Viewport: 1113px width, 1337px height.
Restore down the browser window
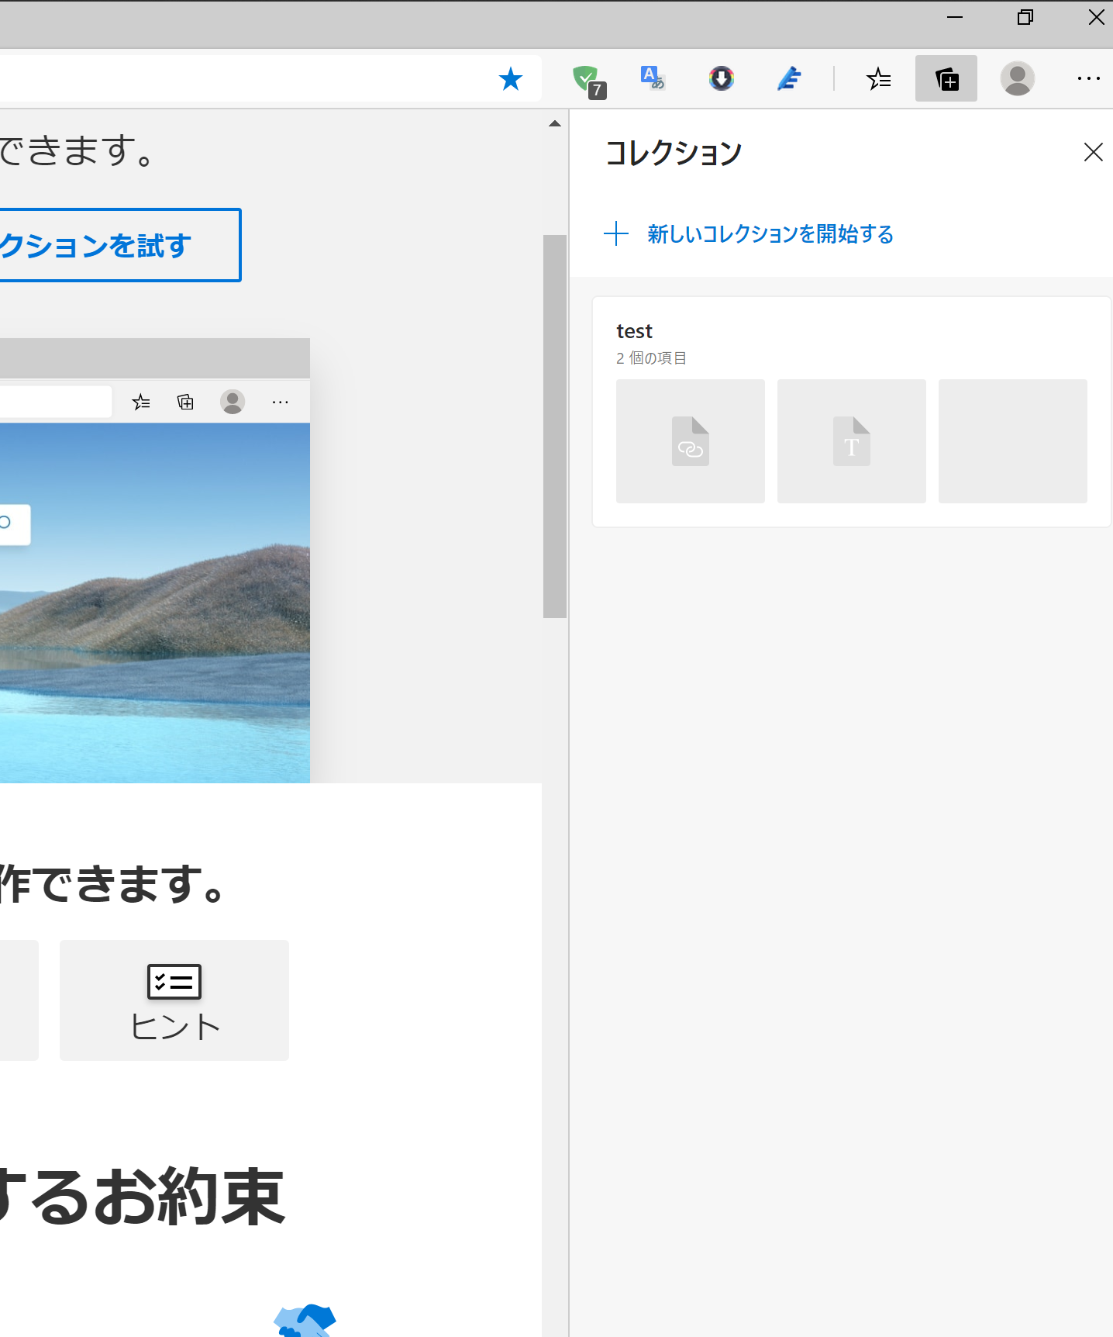1025,17
